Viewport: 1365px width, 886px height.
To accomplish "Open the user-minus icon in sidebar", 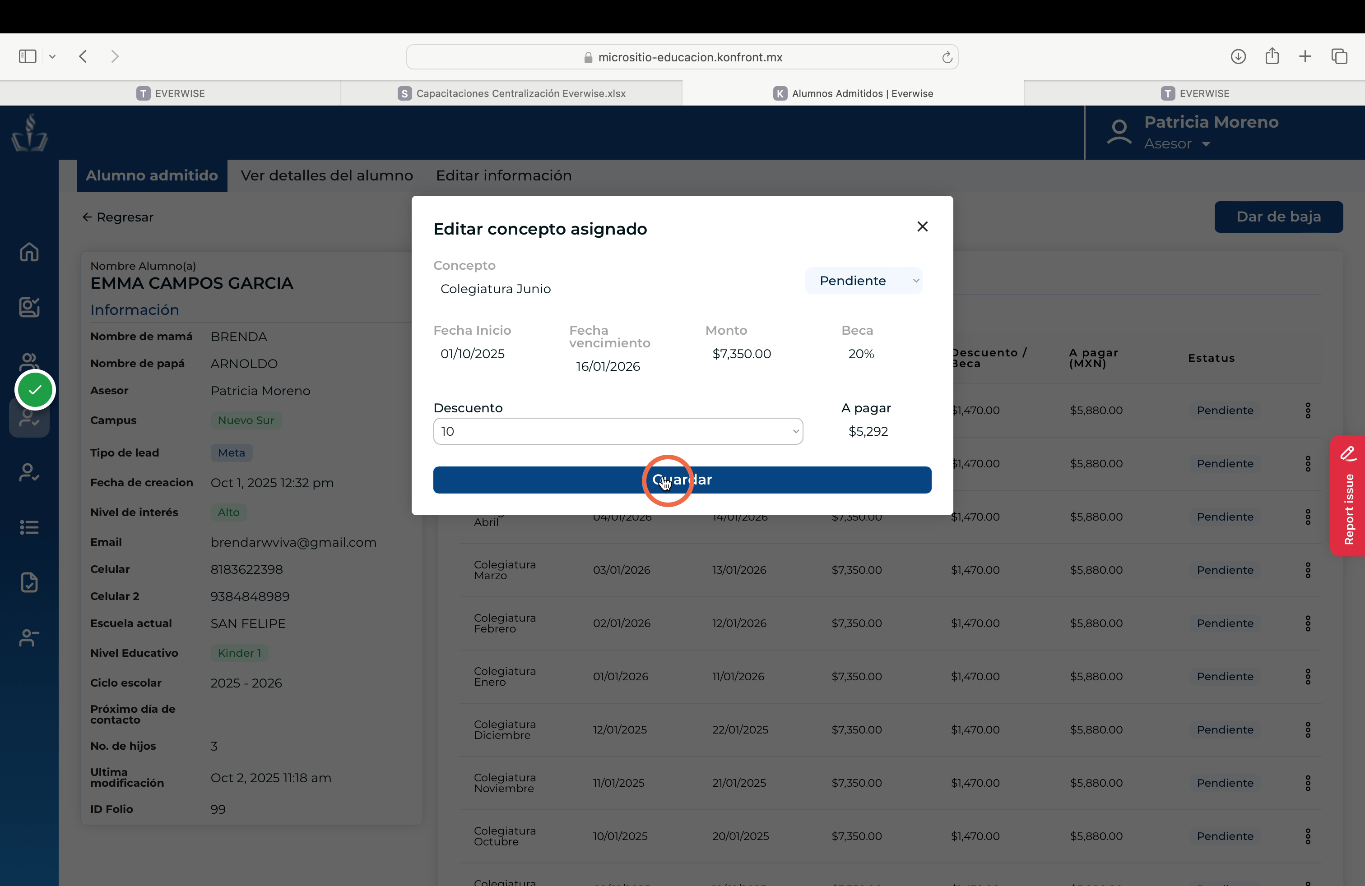I will pyautogui.click(x=29, y=637).
